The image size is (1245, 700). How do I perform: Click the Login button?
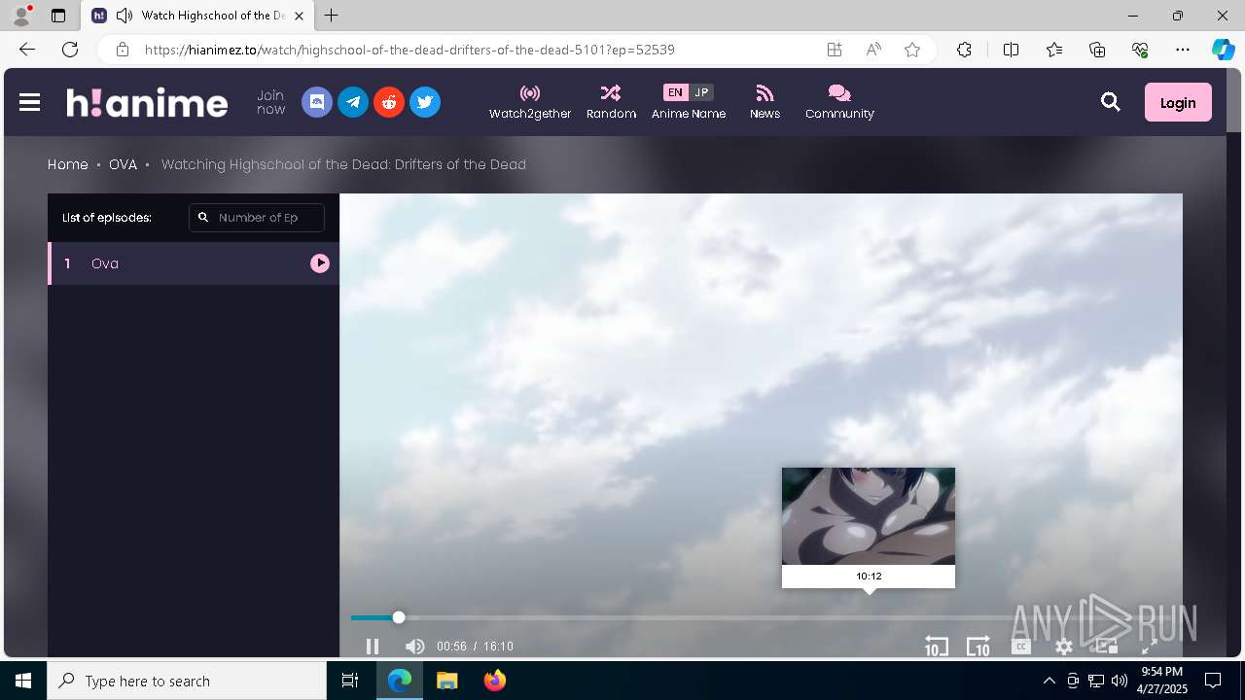point(1178,102)
